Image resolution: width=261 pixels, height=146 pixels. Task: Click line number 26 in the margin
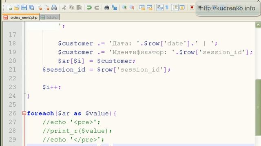(x=12, y=113)
